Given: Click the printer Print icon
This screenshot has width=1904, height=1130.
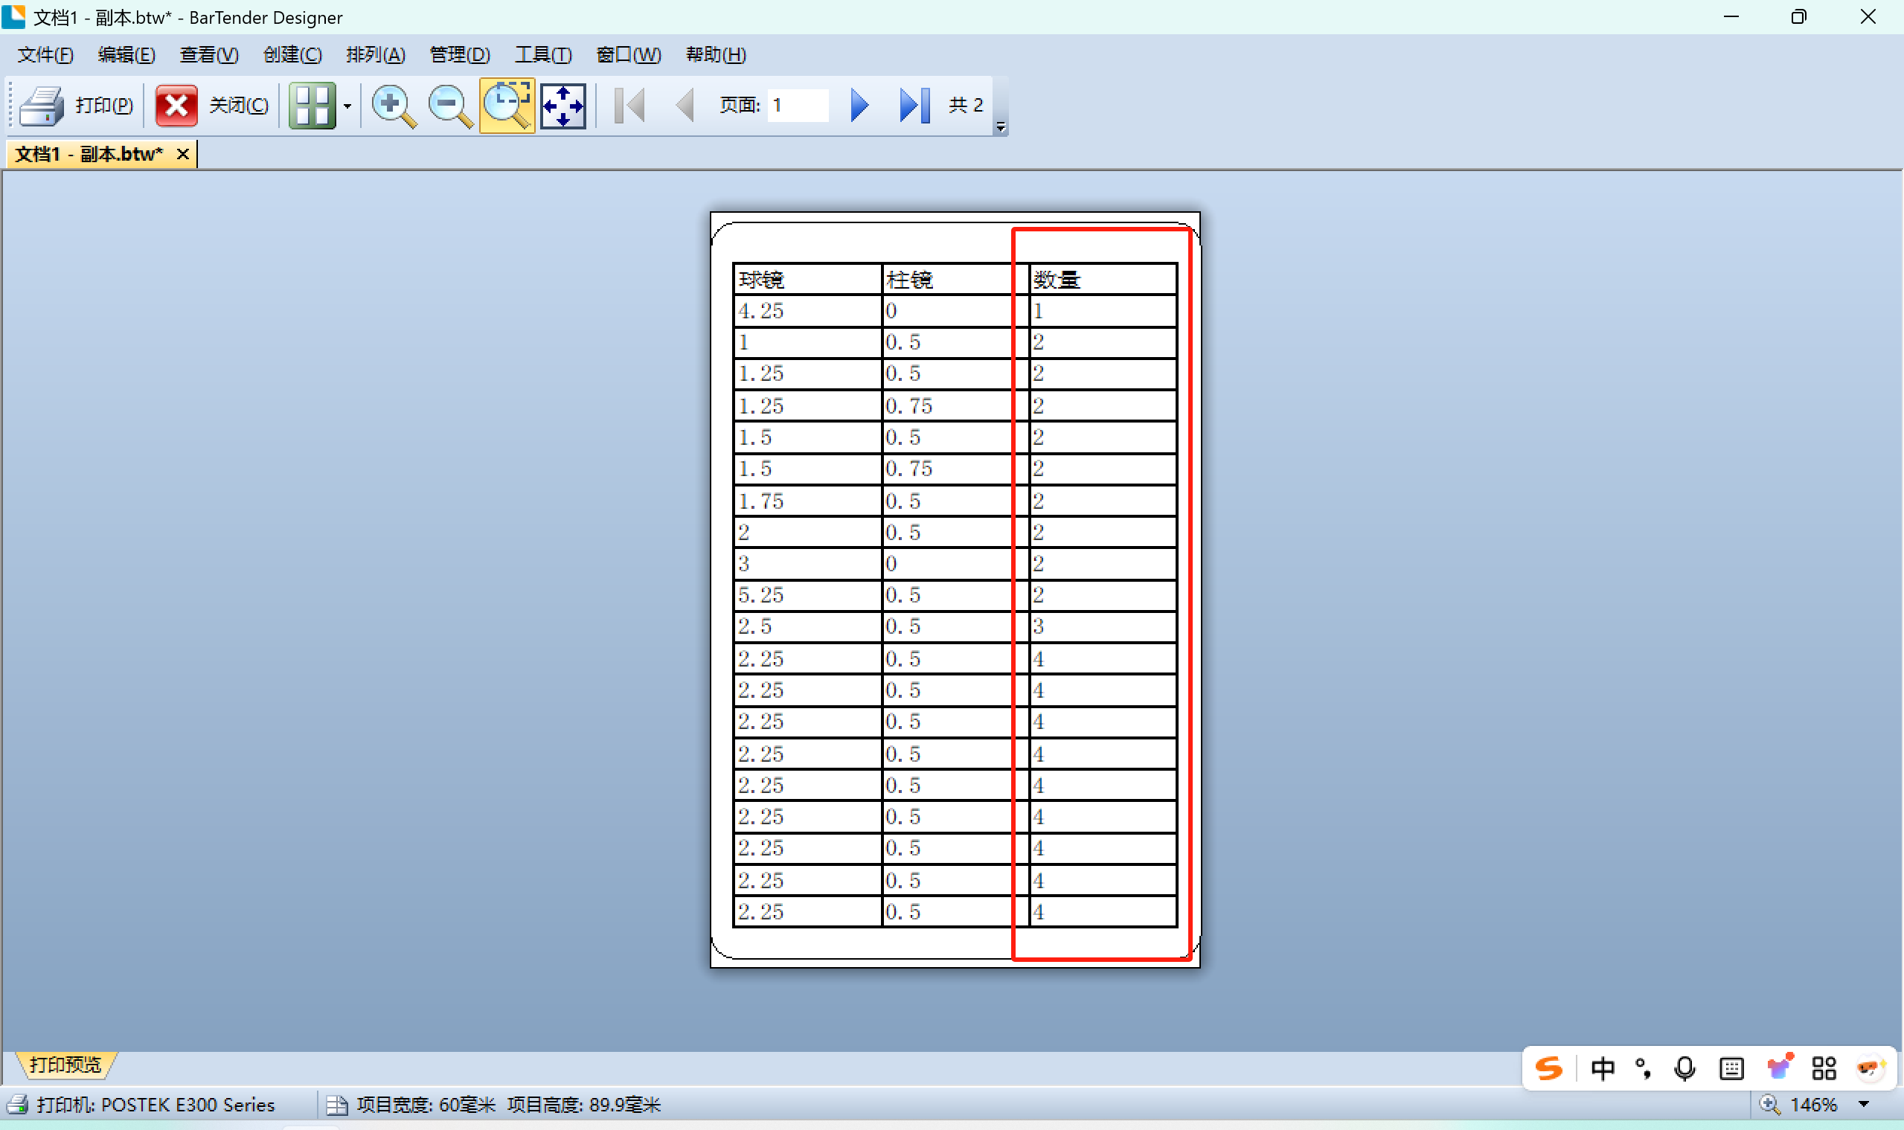Looking at the screenshot, I should click(x=42, y=105).
